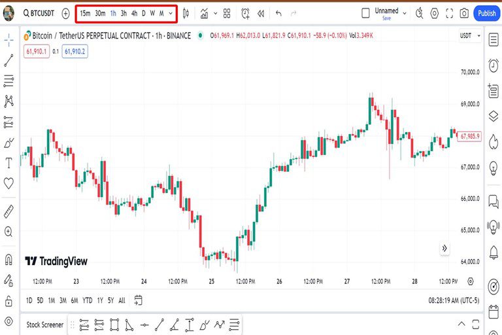Select the forecasting and measurement tool
Screen dimensions: 502x335
(8, 122)
